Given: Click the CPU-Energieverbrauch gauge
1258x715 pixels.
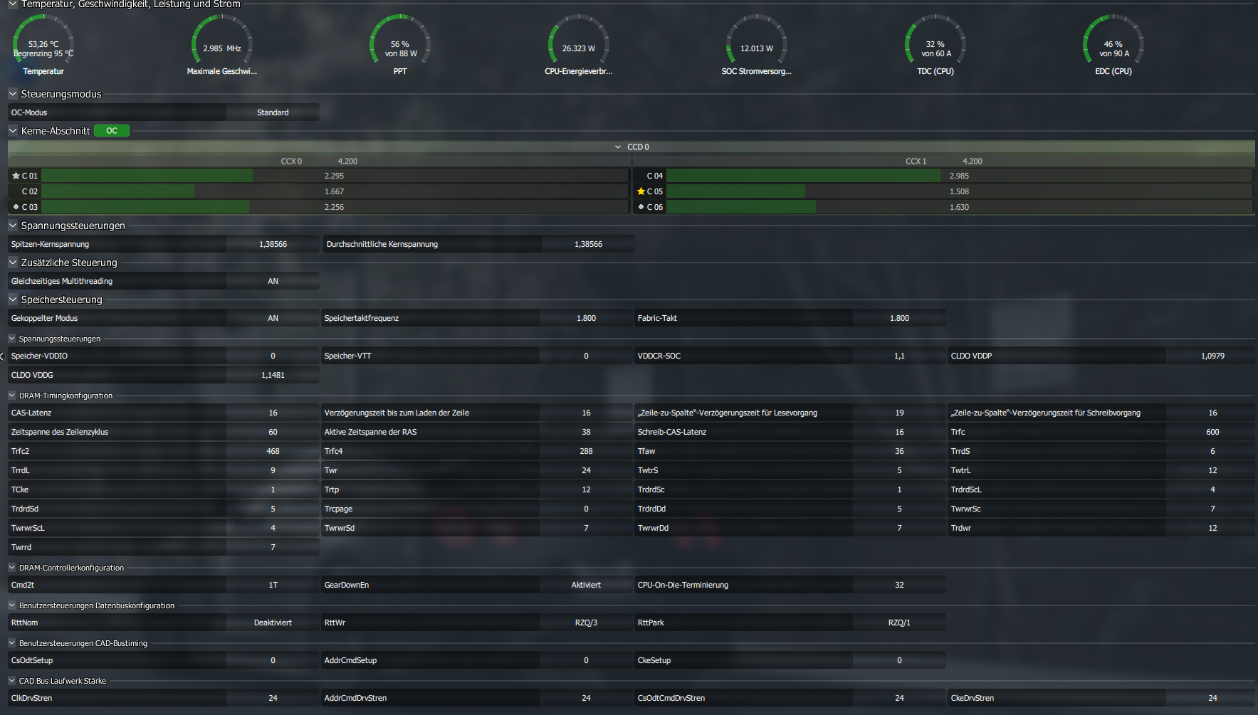Looking at the screenshot, I should tap(579, 45).
